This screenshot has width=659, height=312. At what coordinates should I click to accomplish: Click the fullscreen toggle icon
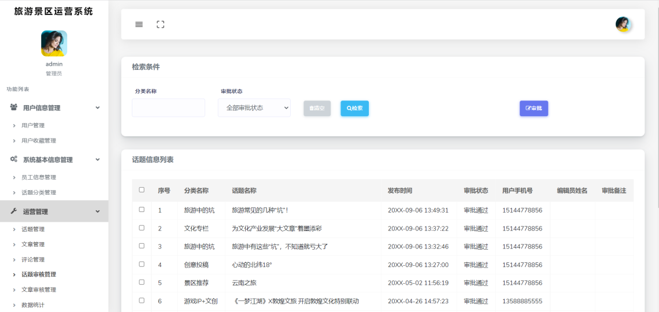(161, 24)
